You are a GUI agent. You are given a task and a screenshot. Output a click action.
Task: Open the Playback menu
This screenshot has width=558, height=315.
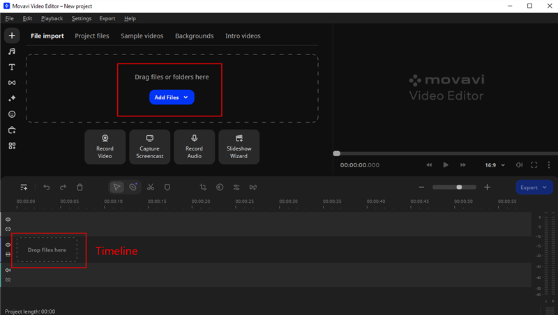click(52, 19)
